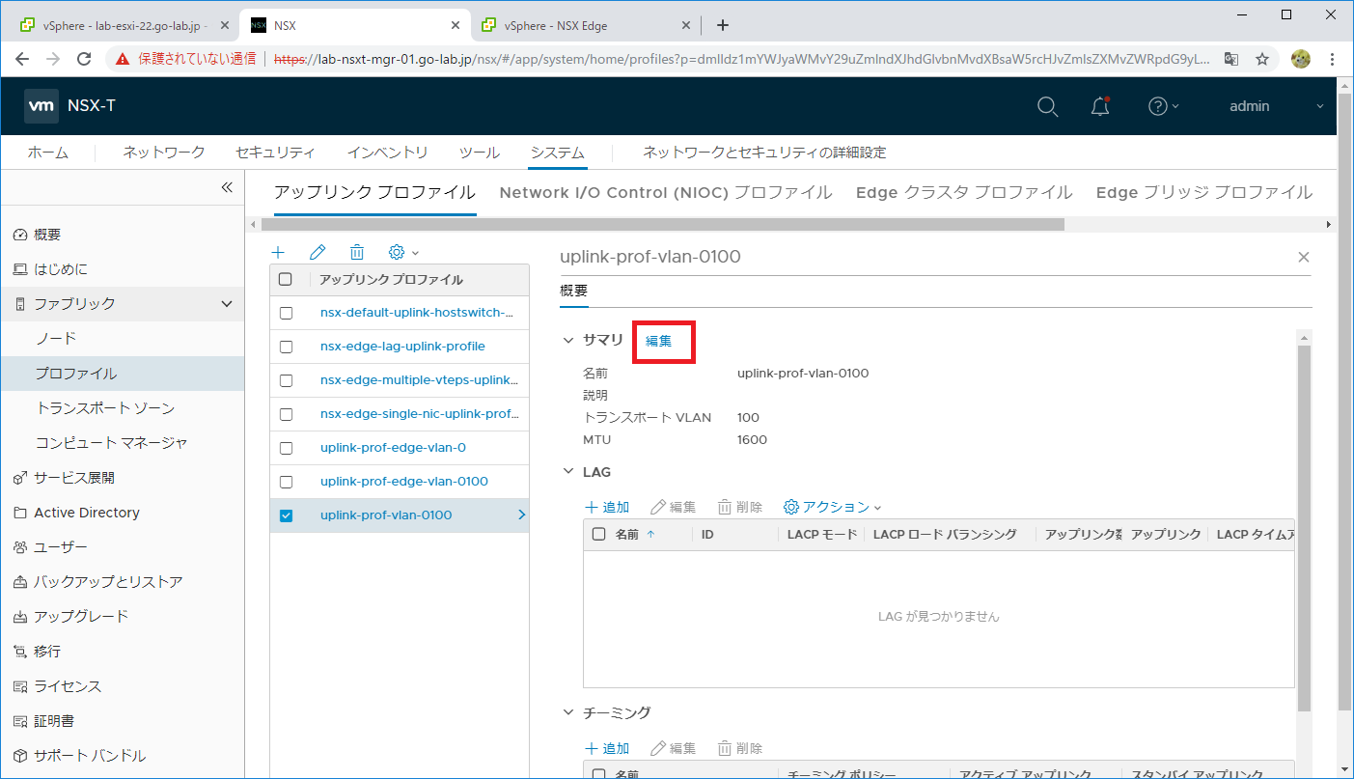Image resolution: width=1354 pixels, height=779 pixels.
Task: Check the uplink-prof-edge-vlan-0 checkbox
Action: pos(286,448)
